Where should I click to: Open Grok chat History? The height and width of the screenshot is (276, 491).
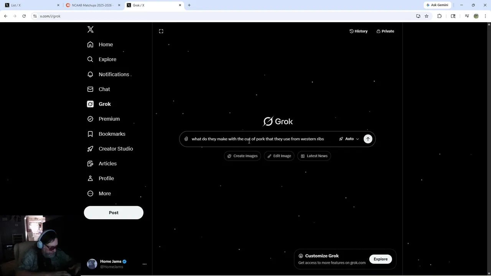(x=358, y=31)
